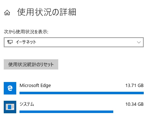Click the Microsoft Edge usage progress bar
Screen dimensions: 155x117
(81, 93)
